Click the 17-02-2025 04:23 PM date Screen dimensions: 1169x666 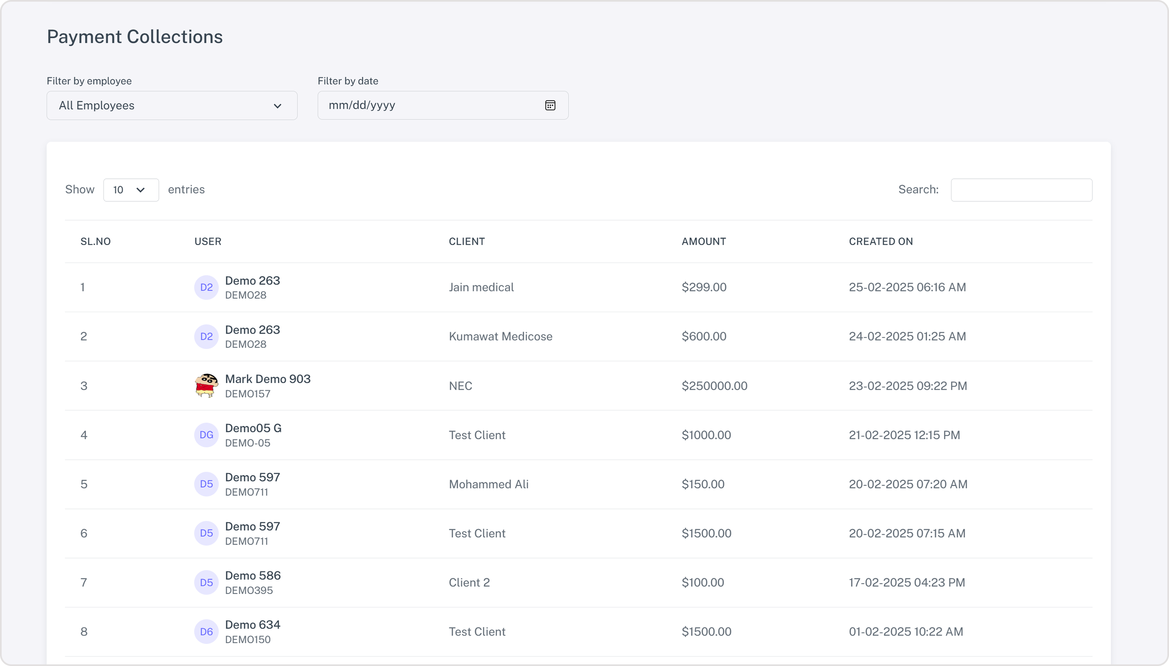click(x=907, y=583)
